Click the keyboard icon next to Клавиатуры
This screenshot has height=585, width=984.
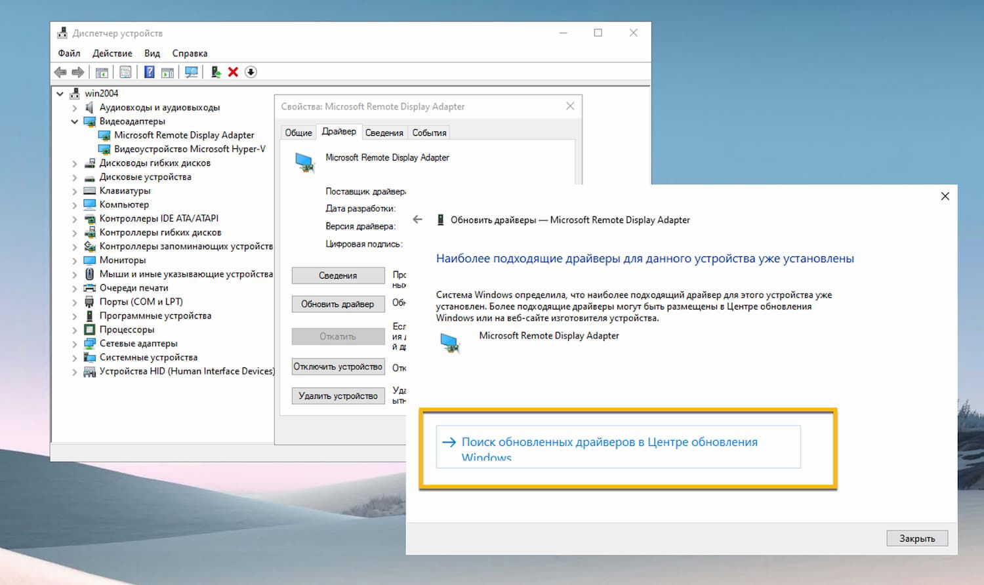click(x=90, y=190)
